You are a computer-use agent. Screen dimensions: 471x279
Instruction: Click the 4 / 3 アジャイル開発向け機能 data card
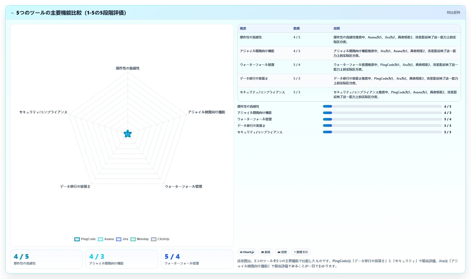click(x=122, y=259)
